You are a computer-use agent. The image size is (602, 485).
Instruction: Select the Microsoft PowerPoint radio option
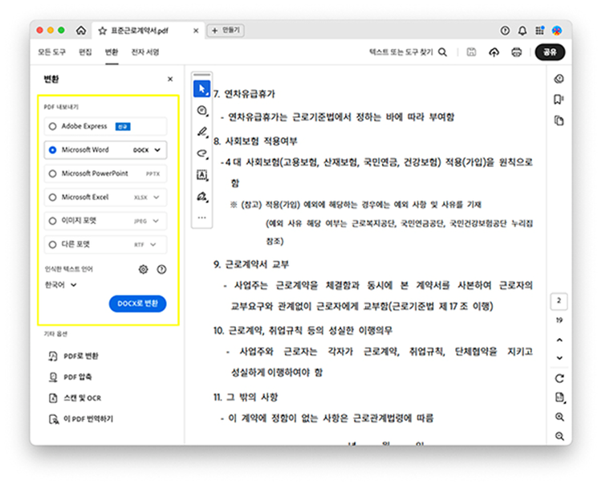(53, 173)
